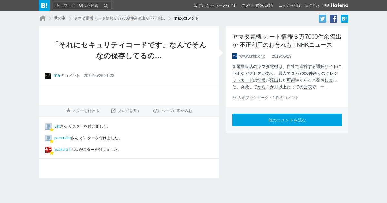The width and height of the screenshot is (387, 203).
Task: Open アプリ・拡張の紹介 link
Action: (x=257, y=5)
